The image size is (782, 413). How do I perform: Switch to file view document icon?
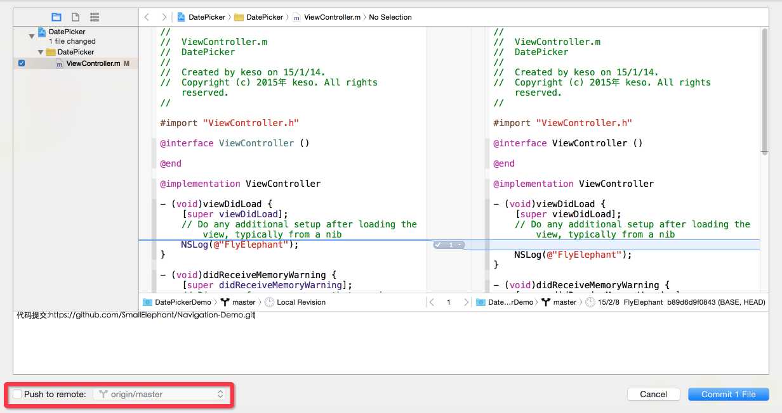click(x=76, y=17)
